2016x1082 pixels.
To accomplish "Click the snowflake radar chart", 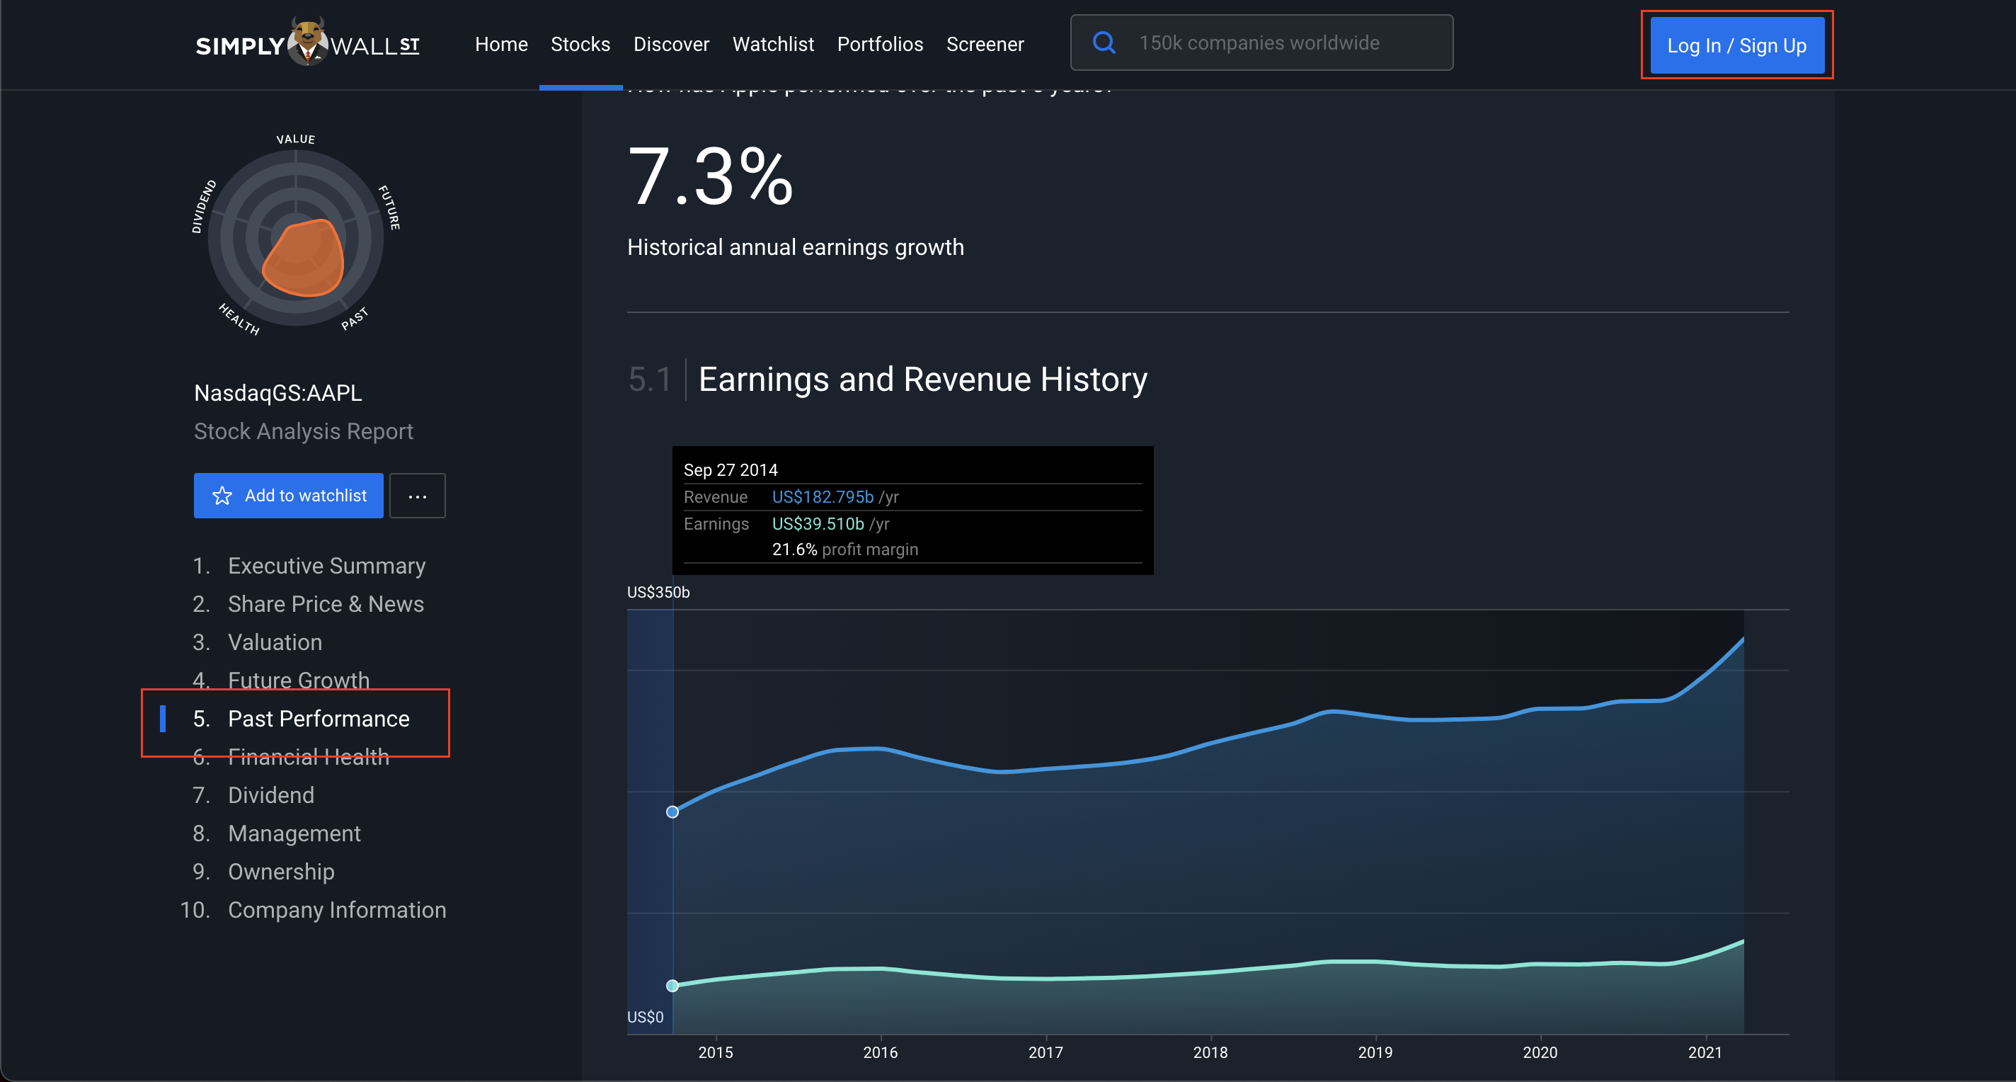I will click(x=296, y=238).
